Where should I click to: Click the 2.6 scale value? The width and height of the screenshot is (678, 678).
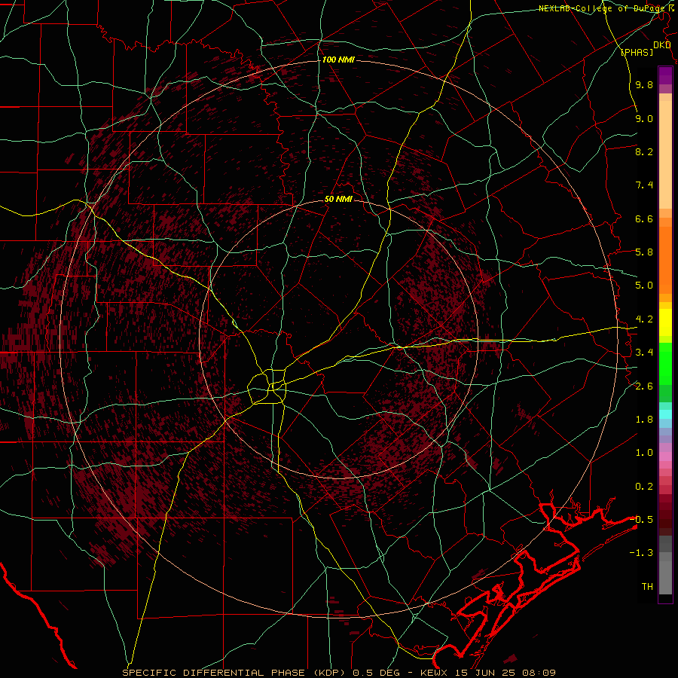click(644, 386)
